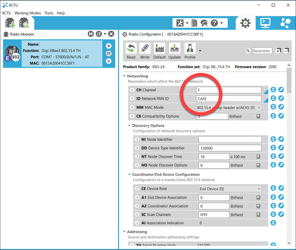Open the Network working mode
The image size is (296, 250).
pyautogui.click(x=285, y=22)
